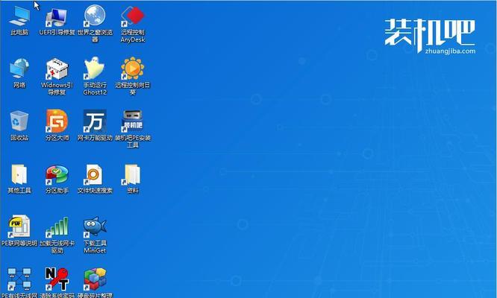Open 文件快速搜索 search icon
The width and height of the screenshot is (497, 298).
point(93,174)
